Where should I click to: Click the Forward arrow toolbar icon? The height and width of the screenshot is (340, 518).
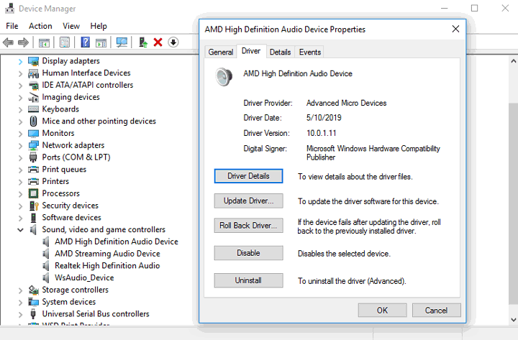[23, 42]
